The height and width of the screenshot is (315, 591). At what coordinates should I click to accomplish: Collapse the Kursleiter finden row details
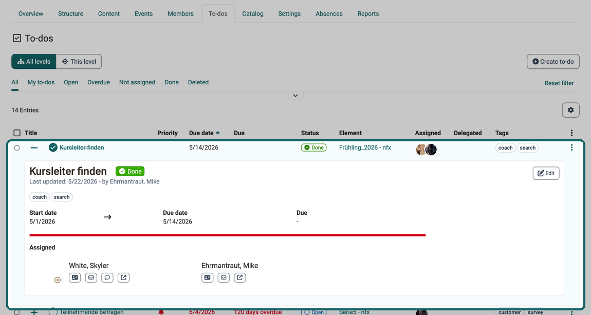point(34,147)
